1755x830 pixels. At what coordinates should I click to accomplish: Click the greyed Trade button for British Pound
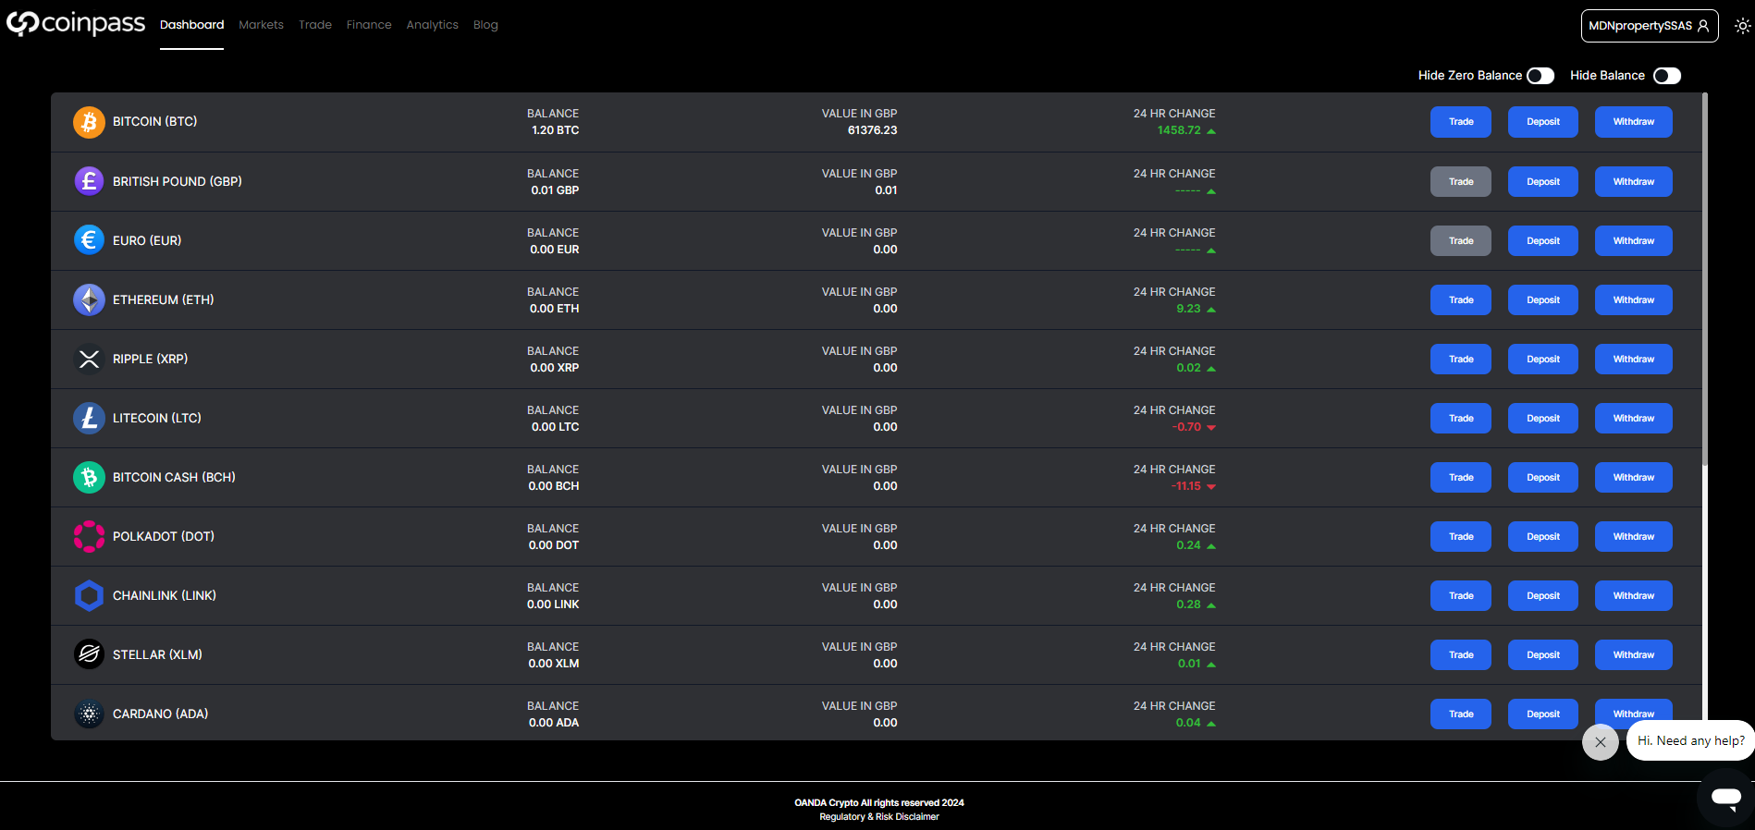click(1461, 181)
